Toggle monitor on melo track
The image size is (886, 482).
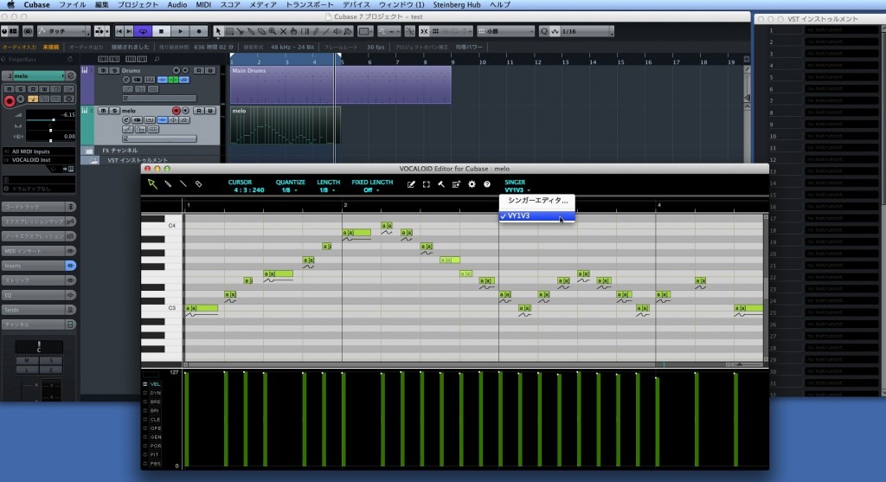point(185,111)
